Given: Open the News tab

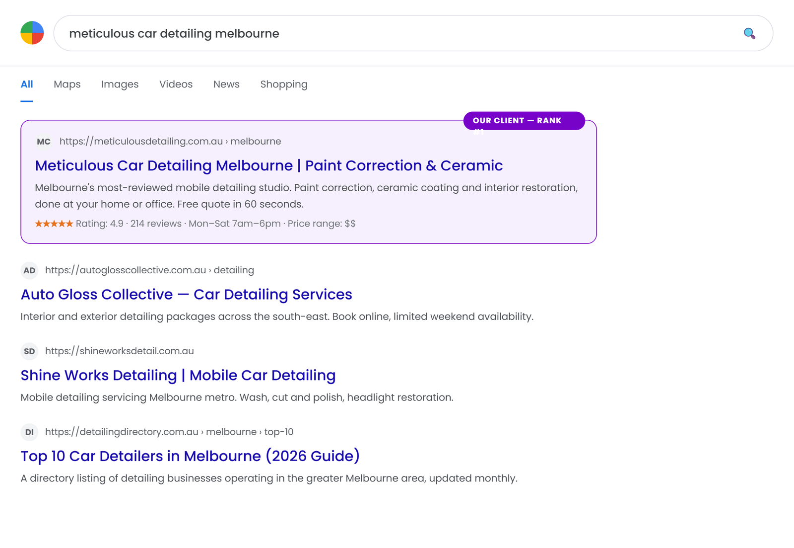Looking at the screenshot, I should (x=226, y=84).
